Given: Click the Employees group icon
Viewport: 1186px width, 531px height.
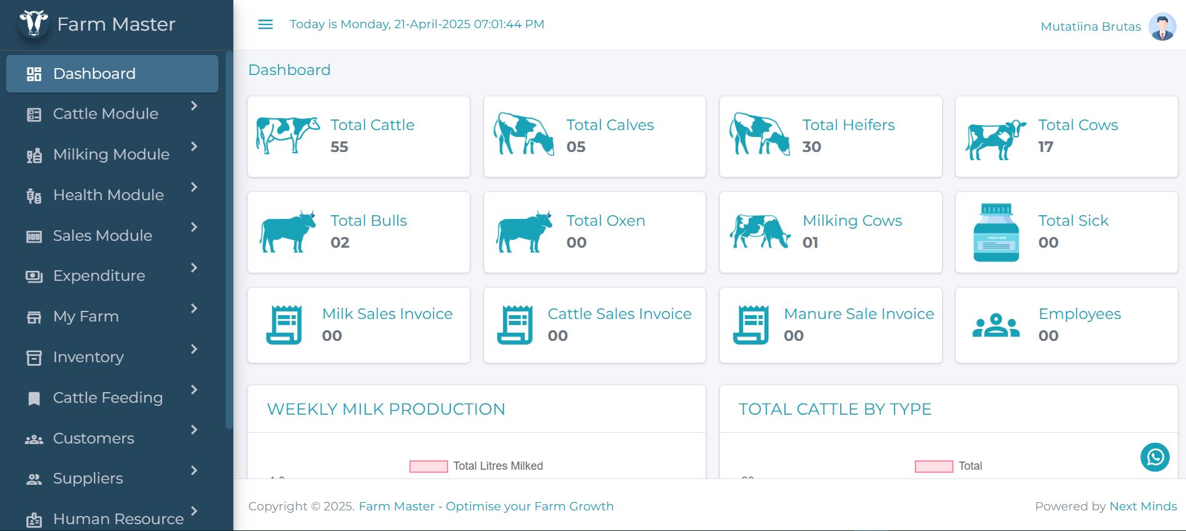Looking at the screenshot, I should pyautogui.click(x=996, y=326).
